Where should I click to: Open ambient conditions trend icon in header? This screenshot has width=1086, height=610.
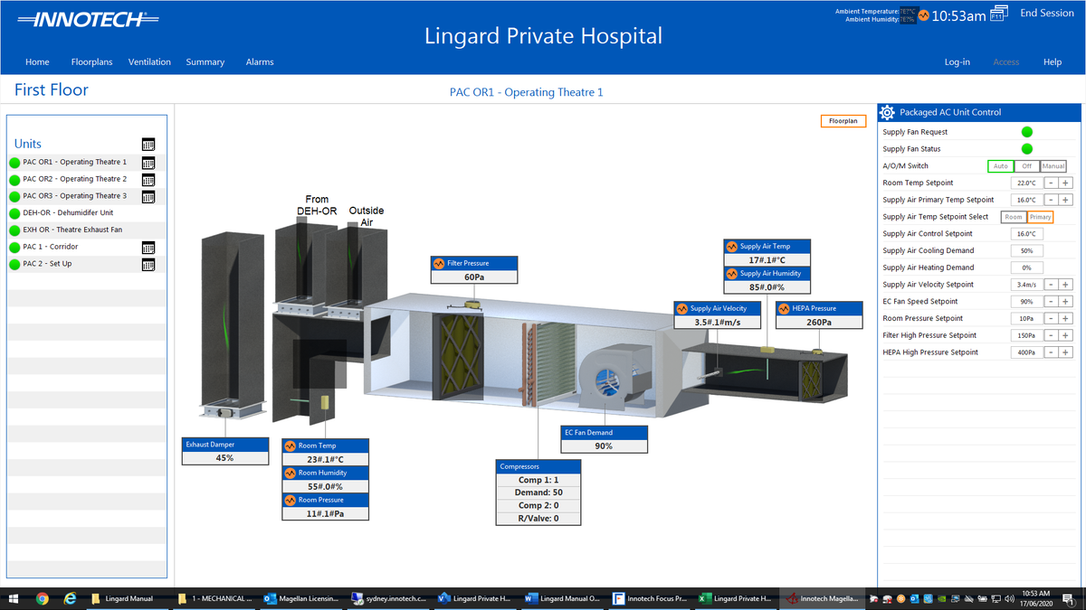924,15
